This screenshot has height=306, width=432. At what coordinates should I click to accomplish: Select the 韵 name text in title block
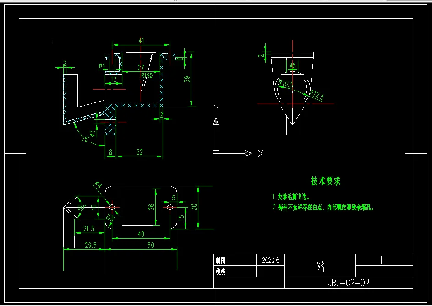tap(320, 266)
